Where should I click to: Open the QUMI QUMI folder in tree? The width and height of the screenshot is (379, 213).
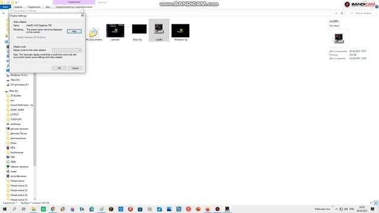pyautogui.click(x=17, y=110)
